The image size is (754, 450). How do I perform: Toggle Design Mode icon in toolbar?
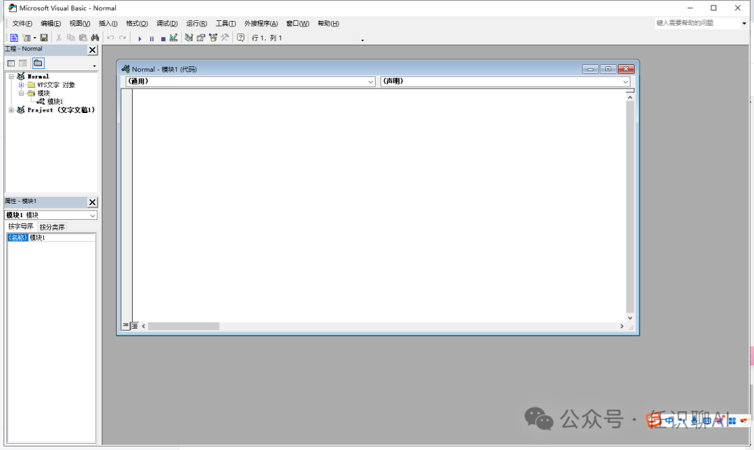pos(174,38)
